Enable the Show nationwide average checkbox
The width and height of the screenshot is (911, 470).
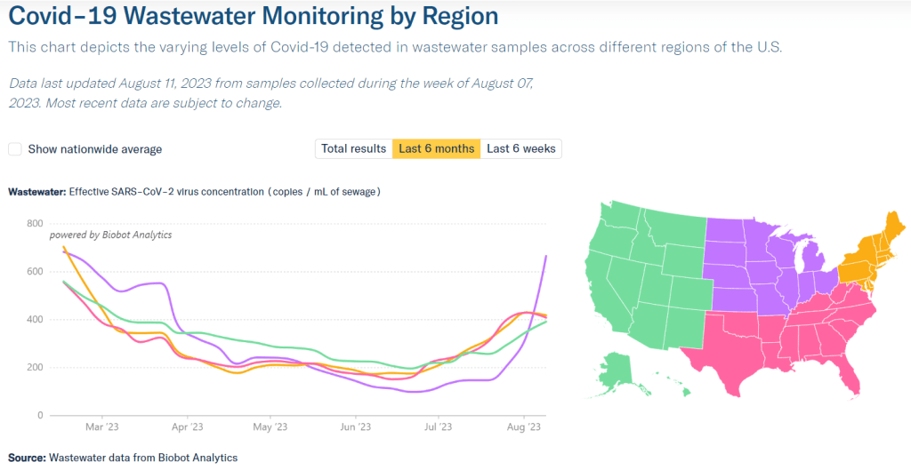pos(15,149)
